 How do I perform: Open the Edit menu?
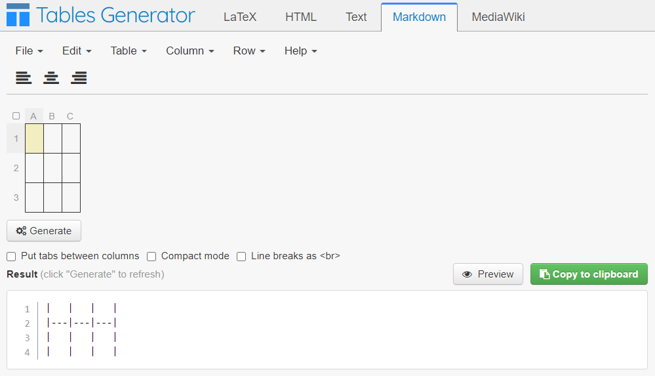77,51
